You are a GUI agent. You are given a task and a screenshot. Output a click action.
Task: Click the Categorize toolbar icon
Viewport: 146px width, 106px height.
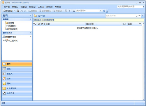coord(66,11)
